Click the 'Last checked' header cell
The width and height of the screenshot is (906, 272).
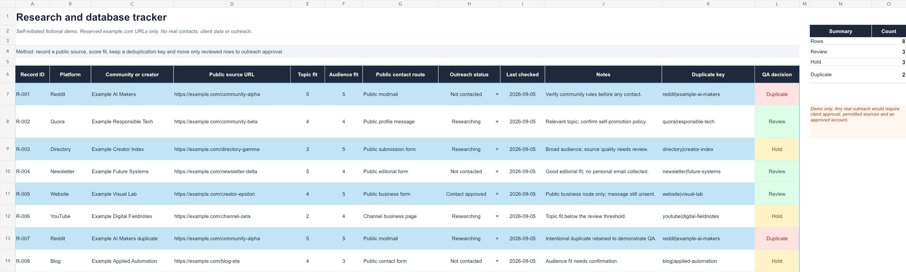click(x=522, y=74)
